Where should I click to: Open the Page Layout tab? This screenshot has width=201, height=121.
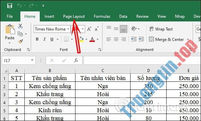(x=74, y=16)
